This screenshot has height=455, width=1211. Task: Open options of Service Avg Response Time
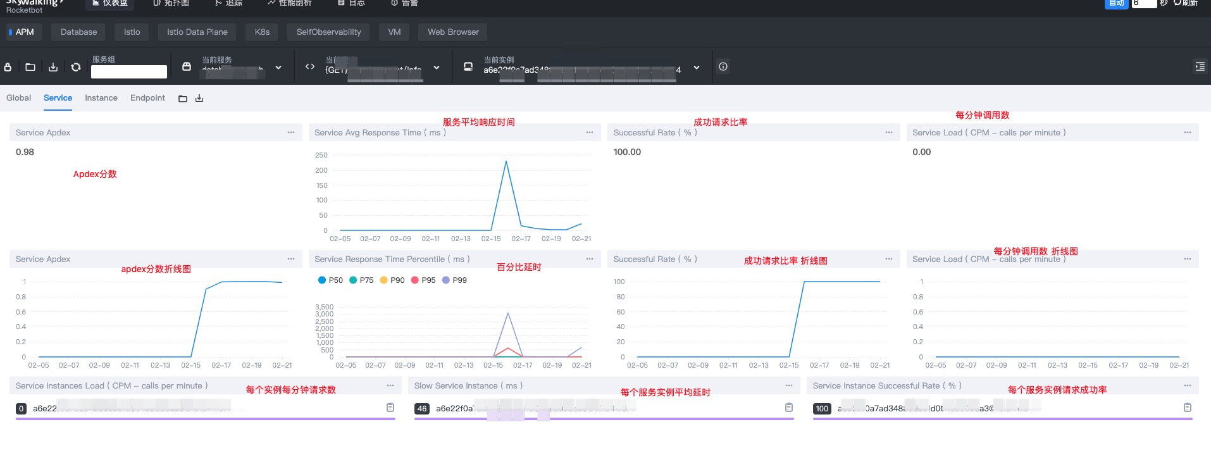pos(590,132)
